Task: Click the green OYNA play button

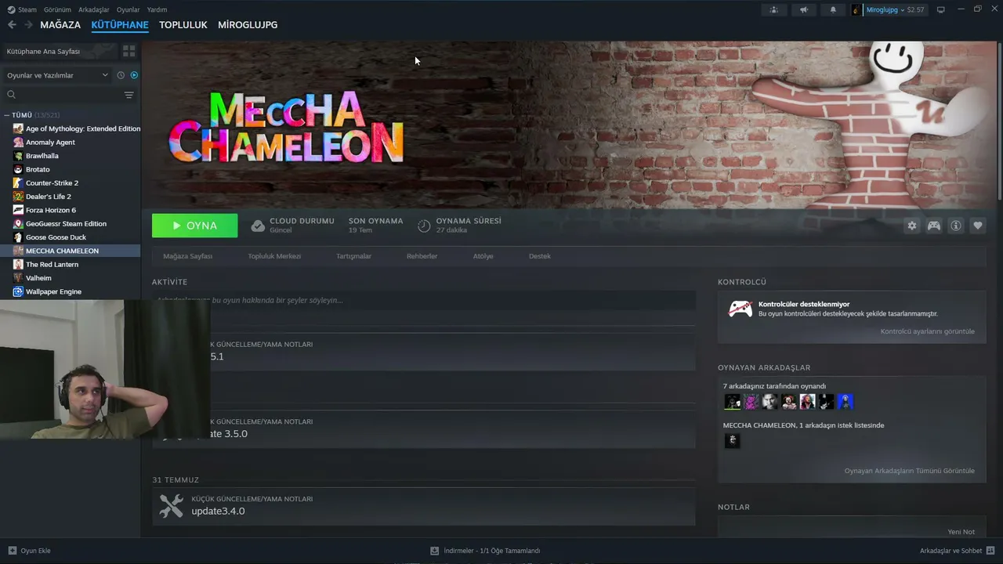Action: (x=195, y=226)
